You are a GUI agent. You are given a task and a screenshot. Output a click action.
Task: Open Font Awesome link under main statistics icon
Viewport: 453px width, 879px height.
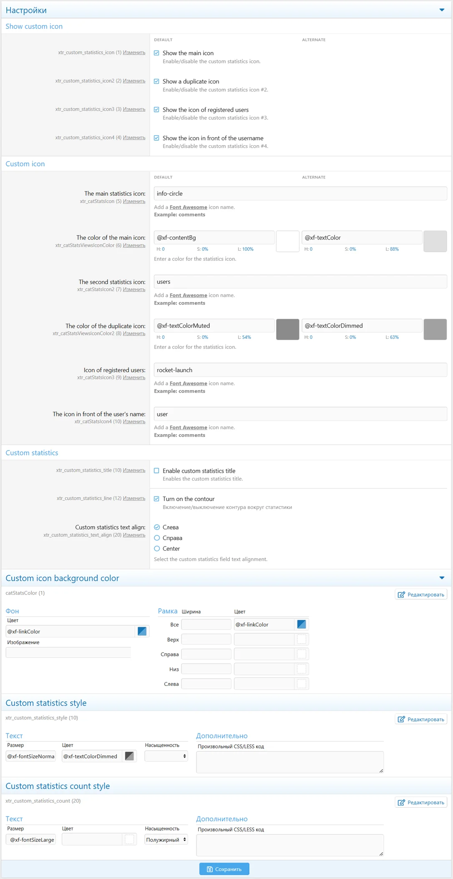[188, 207]
